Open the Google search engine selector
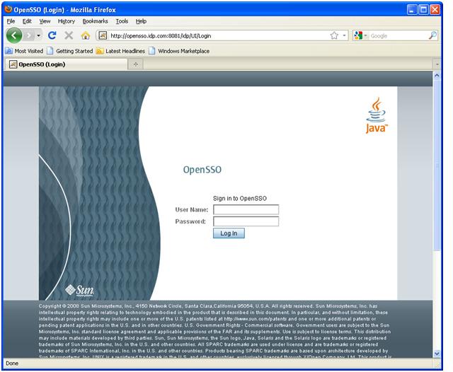453x372 pixels. click(x=360, y=35)
